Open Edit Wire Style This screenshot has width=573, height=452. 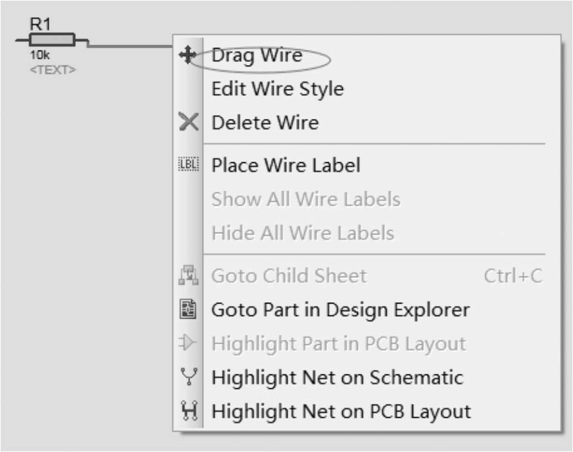coord(277,89)
